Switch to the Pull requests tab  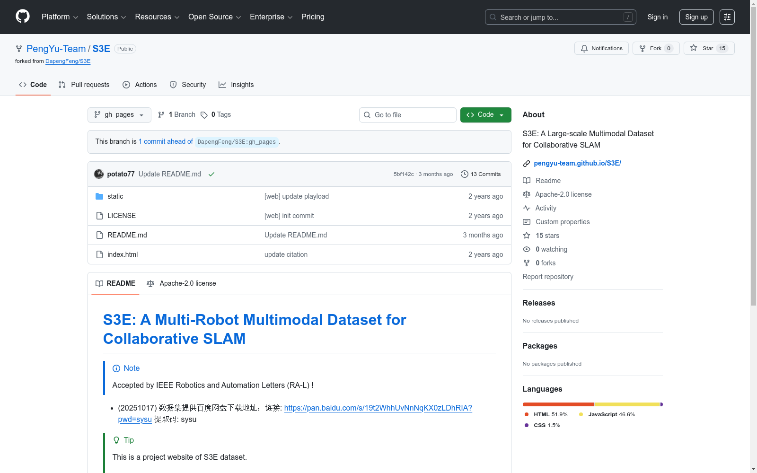coord(84,85)
